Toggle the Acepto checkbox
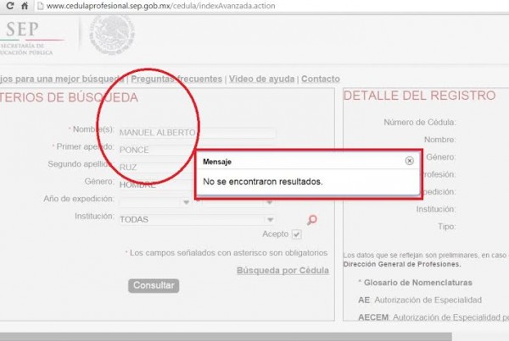This screenshot has height=341, width=509. point(296,234)
